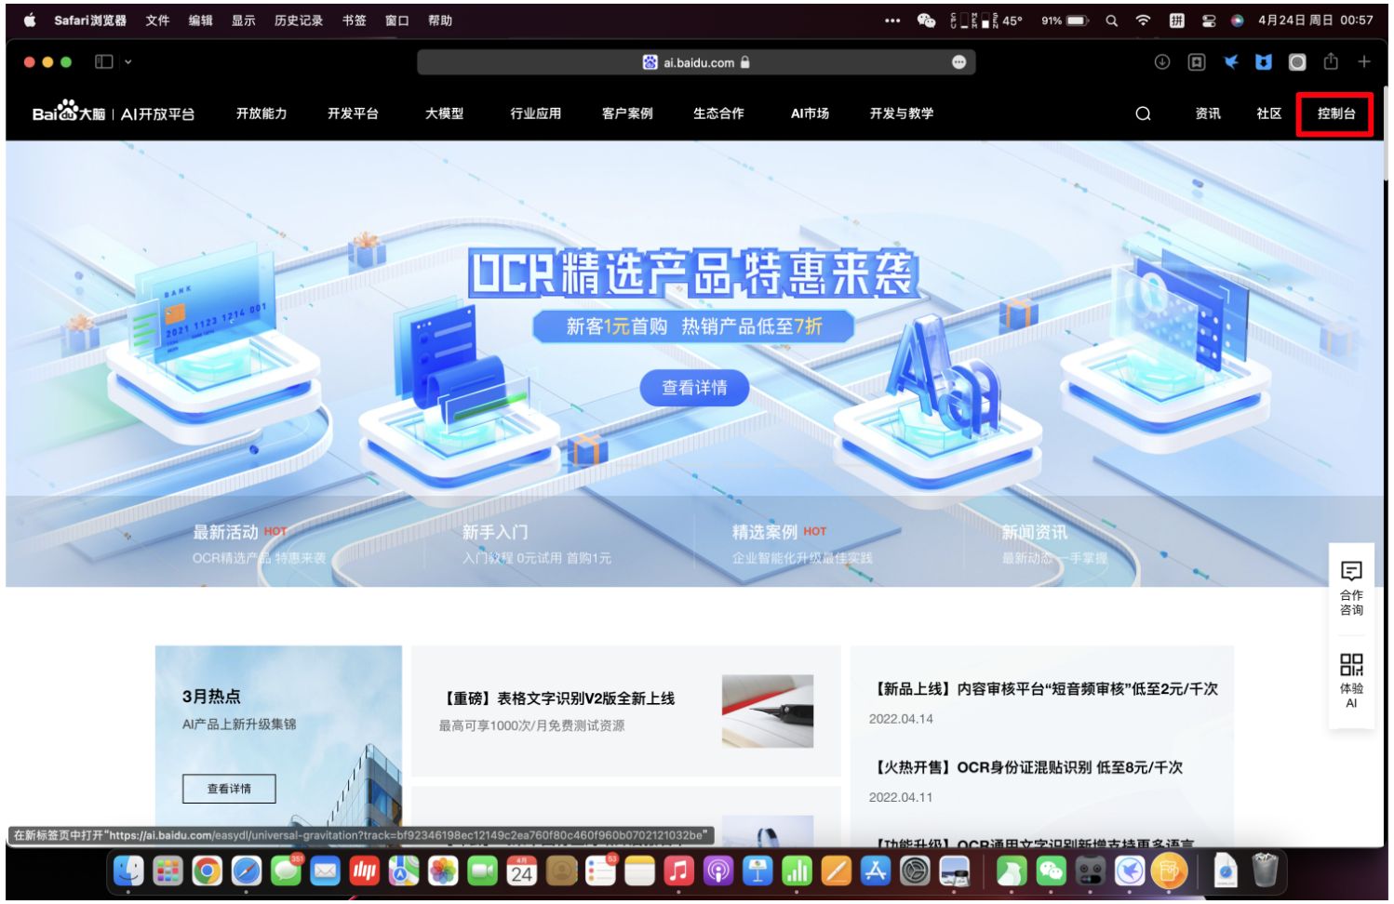Open the 大模型 navigation item
Viewport: 1394px width, 904px height.
click(x=444, y=113)
